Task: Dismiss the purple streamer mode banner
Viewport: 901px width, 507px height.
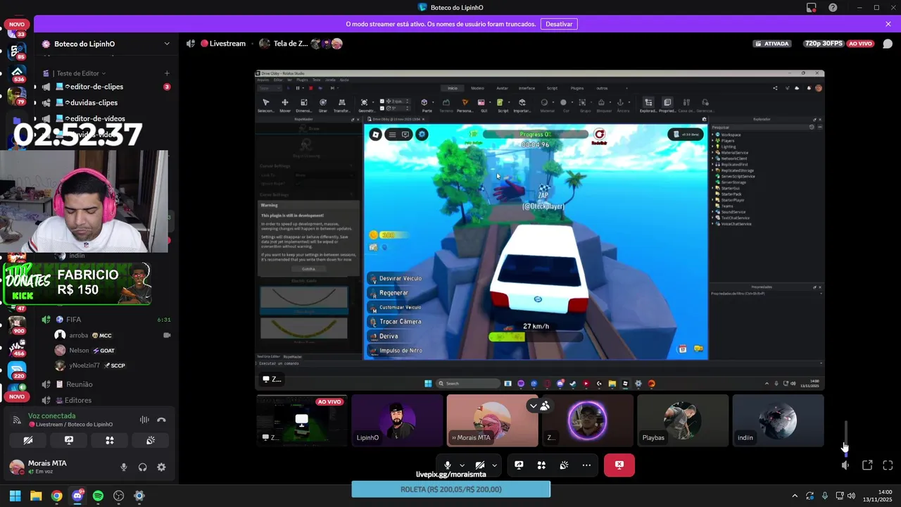Action: click(888, 24)
